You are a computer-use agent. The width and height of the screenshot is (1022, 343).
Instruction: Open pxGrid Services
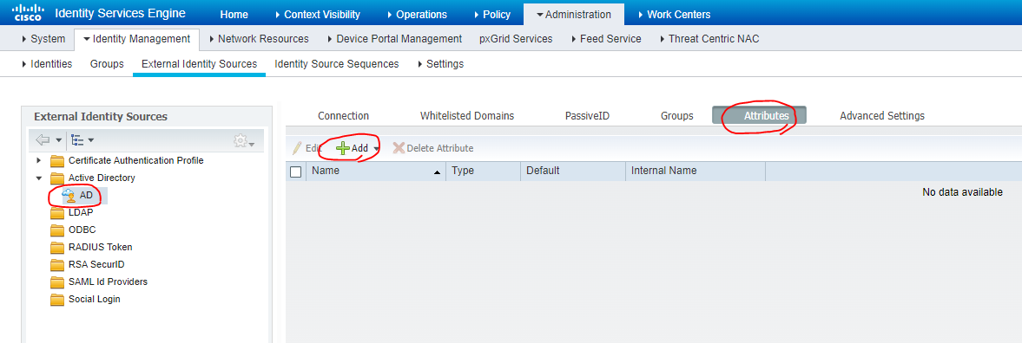pos(516,39)
